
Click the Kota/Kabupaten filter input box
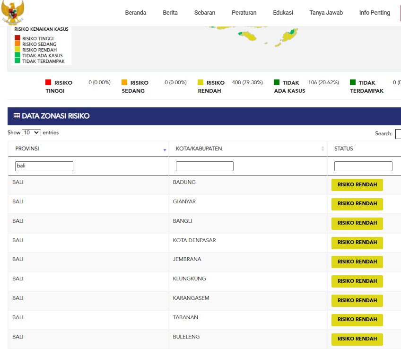(204, 166)
